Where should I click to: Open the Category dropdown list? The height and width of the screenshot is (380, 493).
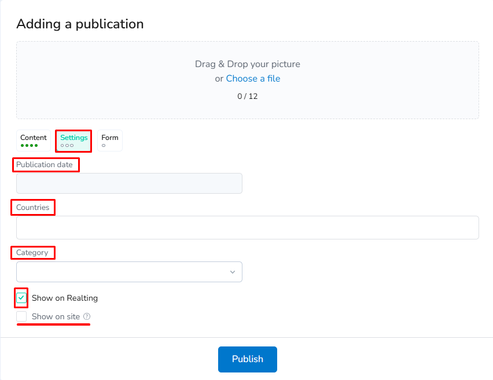(129, 272)
